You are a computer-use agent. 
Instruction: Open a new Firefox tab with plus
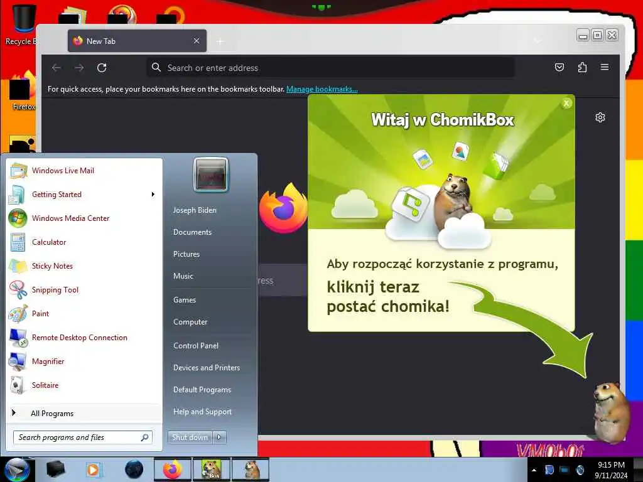point(220,41)
